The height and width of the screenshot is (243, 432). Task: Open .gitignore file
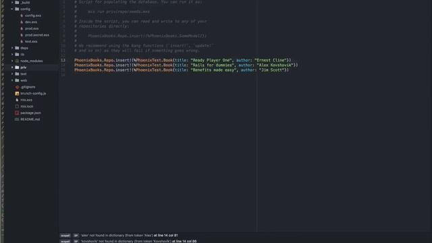[28, 87]
